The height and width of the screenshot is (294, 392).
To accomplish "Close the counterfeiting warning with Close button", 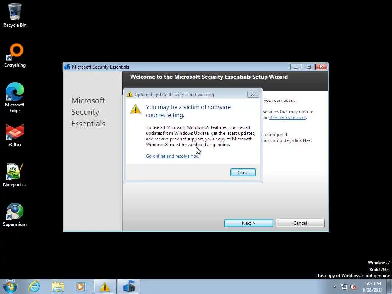I will point(243,173).
